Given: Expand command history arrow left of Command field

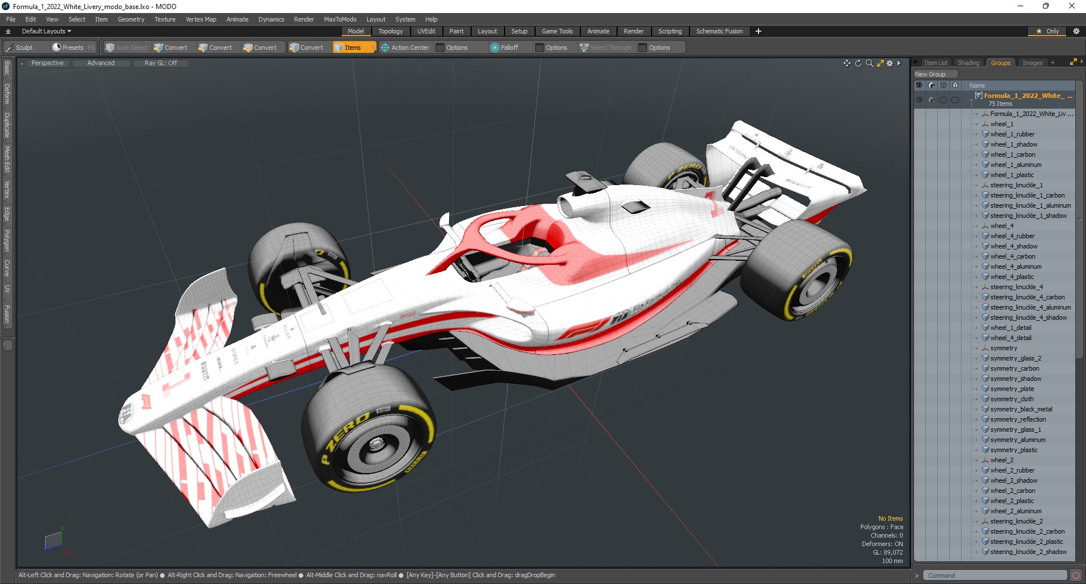Looking at the screenshot, I should pos(917,576).
